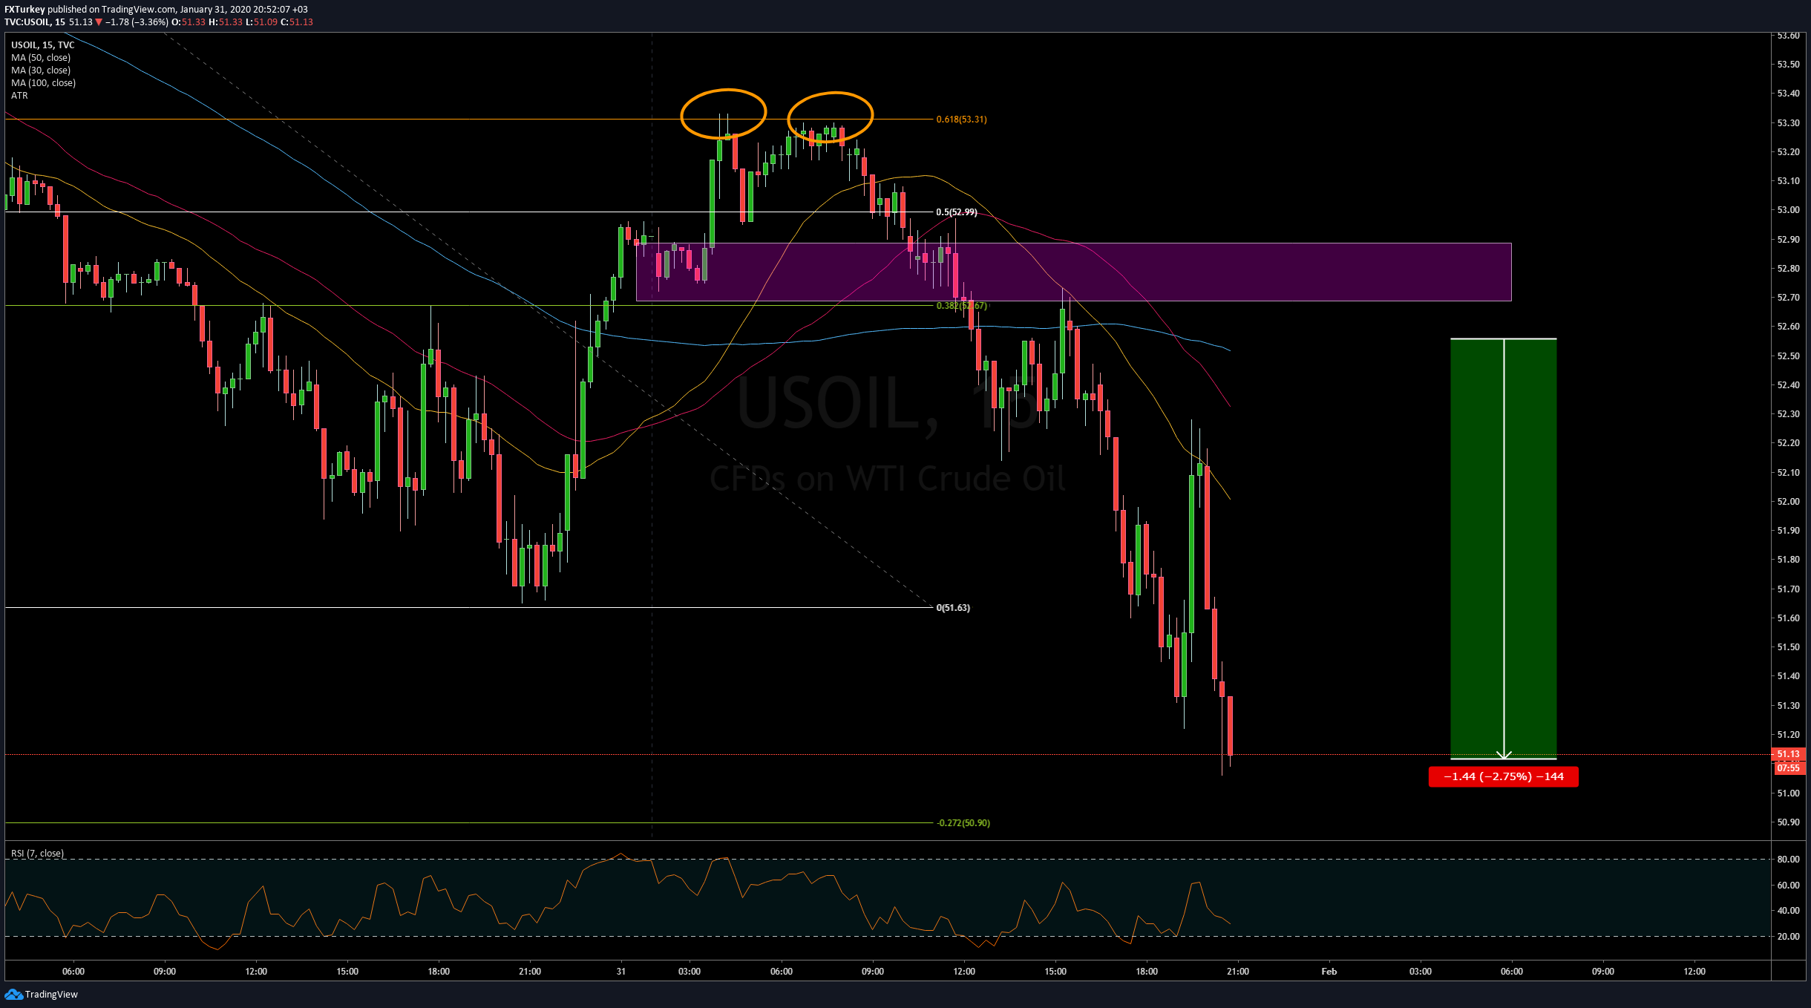Select the MA (30, close) indicator label

[41, 71]
